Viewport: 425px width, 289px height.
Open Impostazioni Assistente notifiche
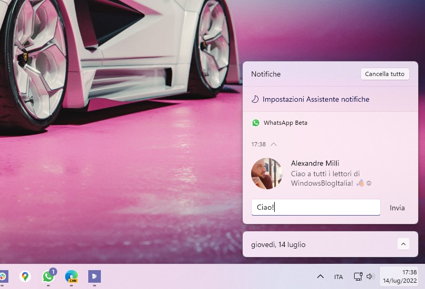click(316, 99)
